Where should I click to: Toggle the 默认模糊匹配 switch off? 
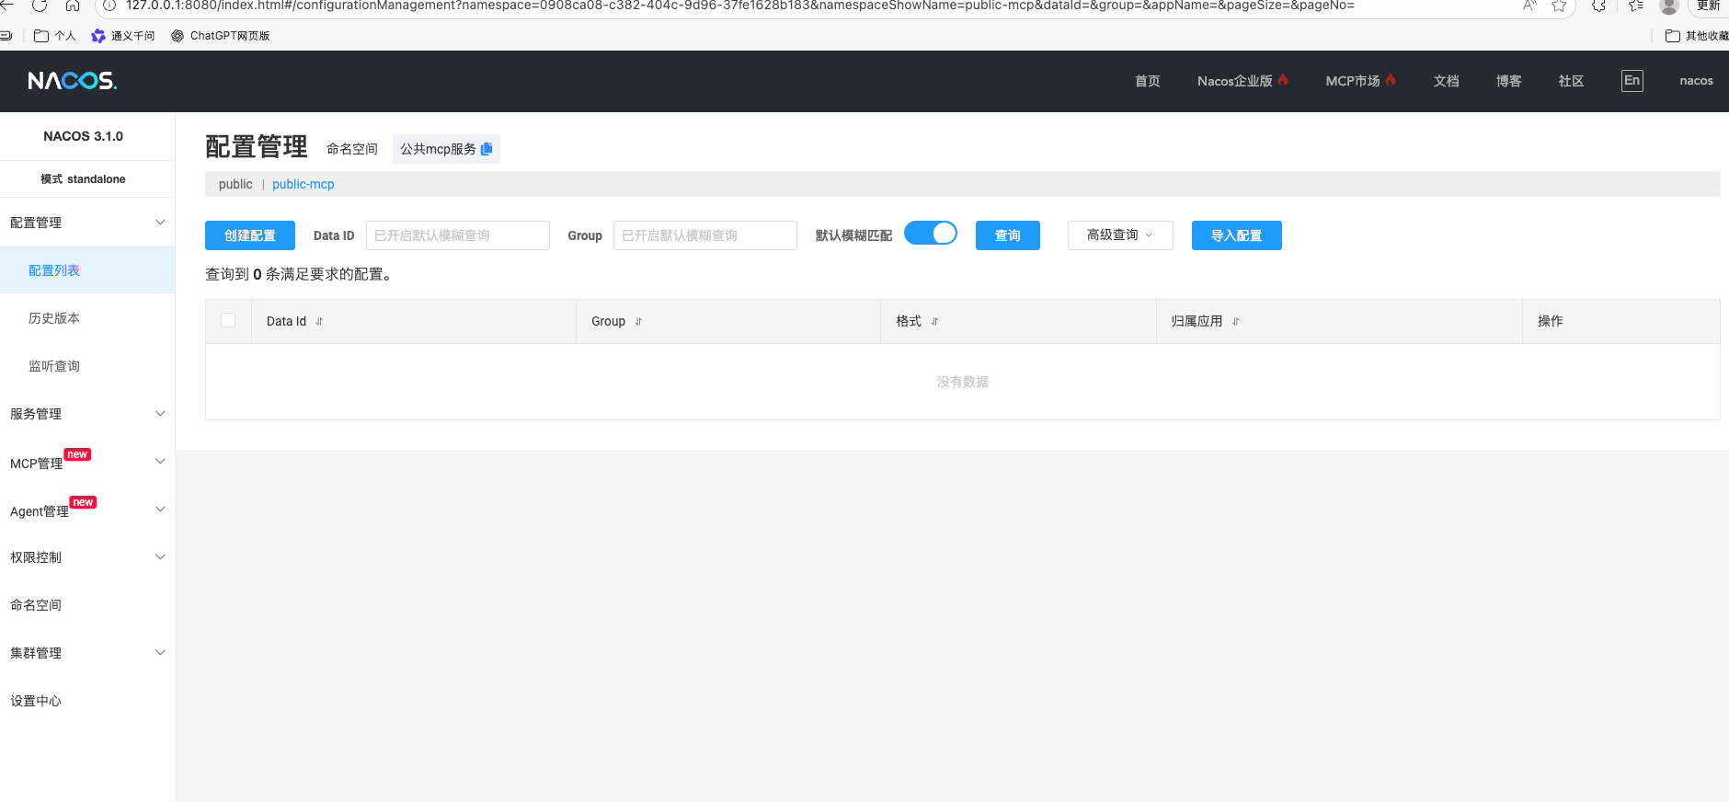930,234
